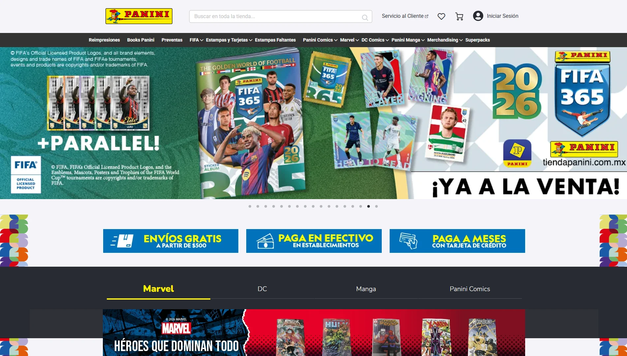Open Books Panini in the nav bar
This screenshot has height=356, width=627.
click(x=141, y=40)
